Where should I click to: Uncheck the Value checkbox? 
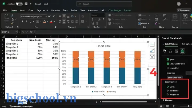(168, 59)
